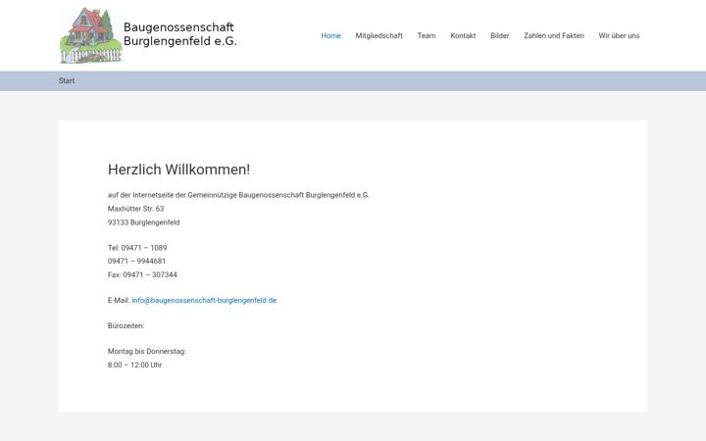Open the Home menu item

click(x=331, y=35)
